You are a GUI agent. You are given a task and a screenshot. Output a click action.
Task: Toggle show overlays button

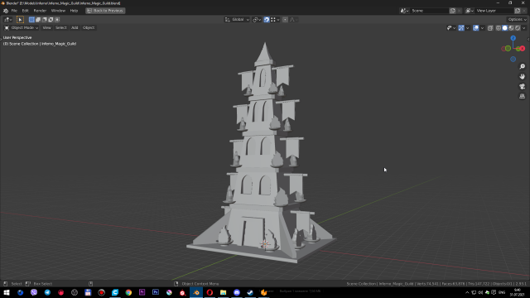click(476, 28)
